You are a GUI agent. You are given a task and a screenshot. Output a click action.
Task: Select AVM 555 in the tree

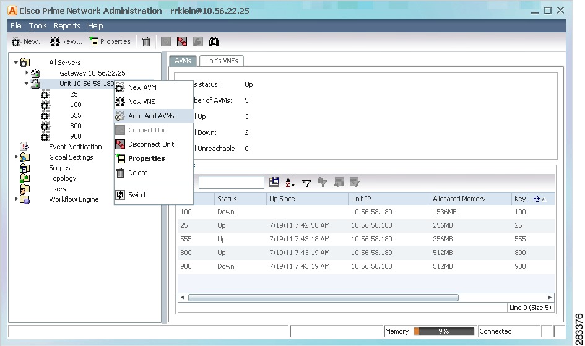pyautogui.click(x=76, y=115)
